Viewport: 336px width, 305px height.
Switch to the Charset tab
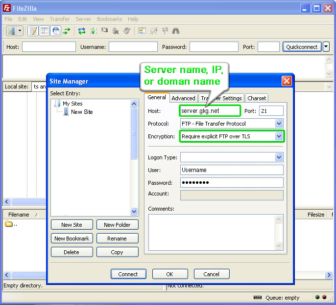click(257, 98)
